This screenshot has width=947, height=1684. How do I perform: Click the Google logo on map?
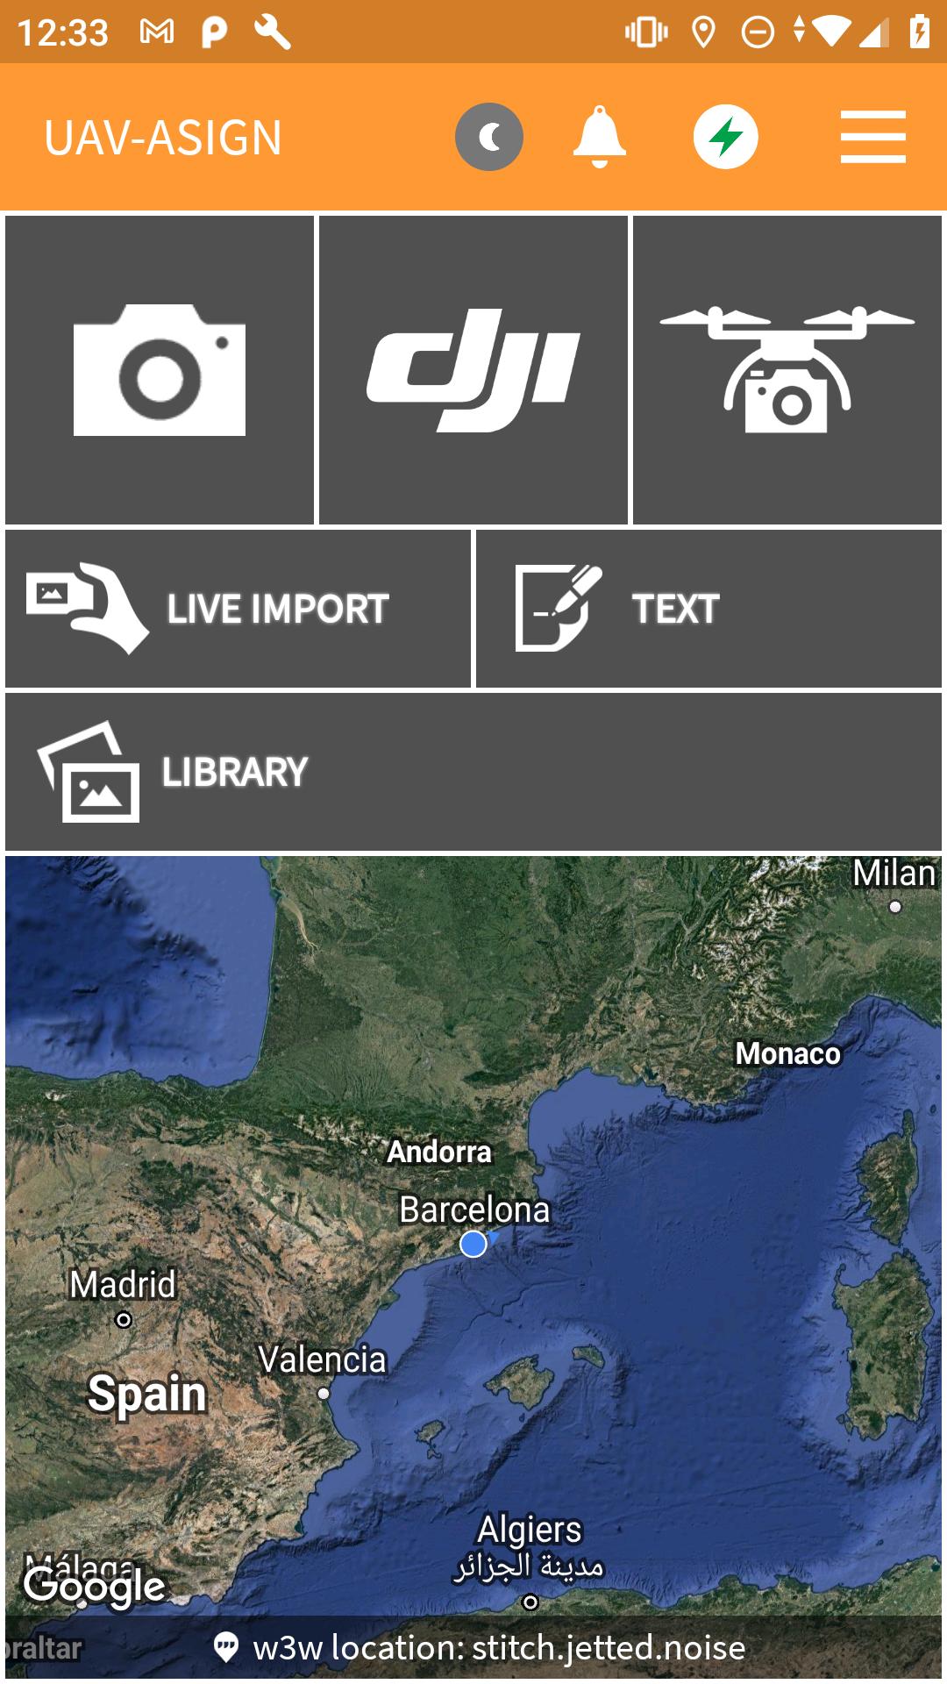click(95, 1586)
